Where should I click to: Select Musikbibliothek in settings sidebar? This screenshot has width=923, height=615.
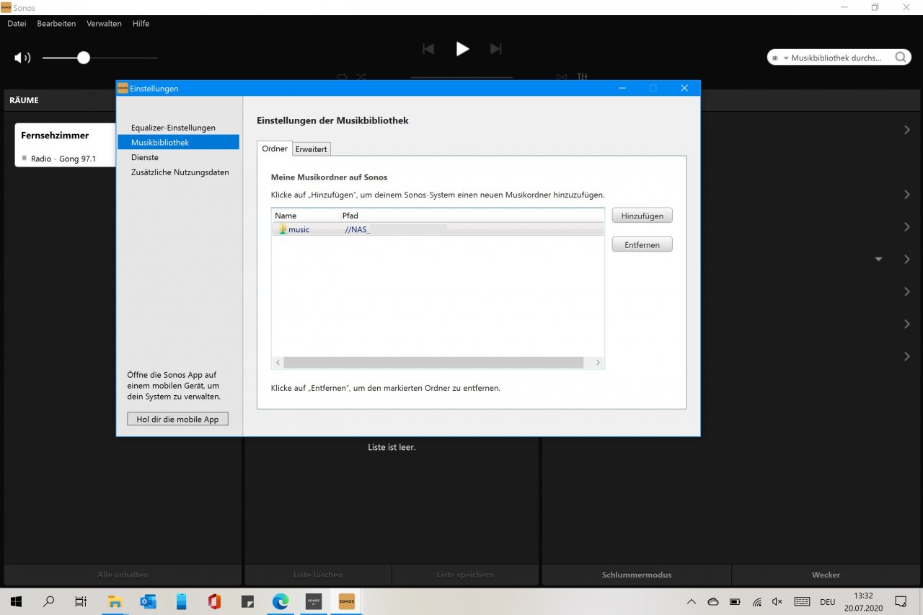click(x=178, y=142)
